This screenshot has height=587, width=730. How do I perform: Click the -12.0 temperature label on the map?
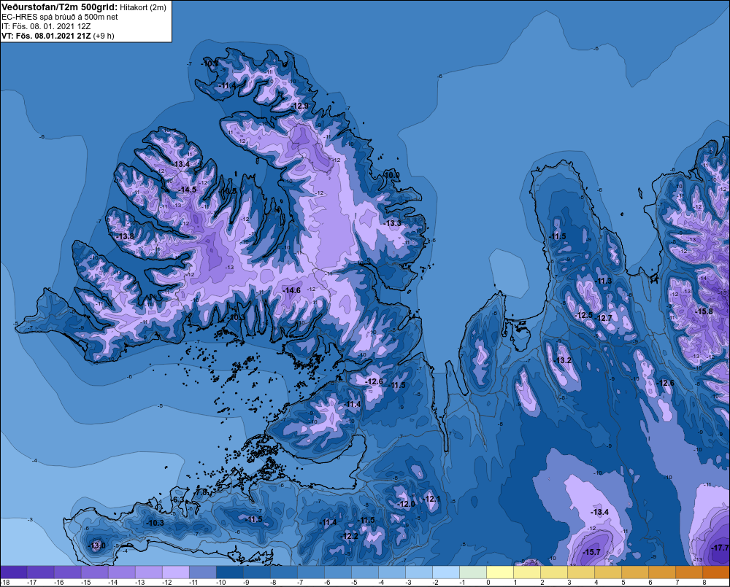405,504
